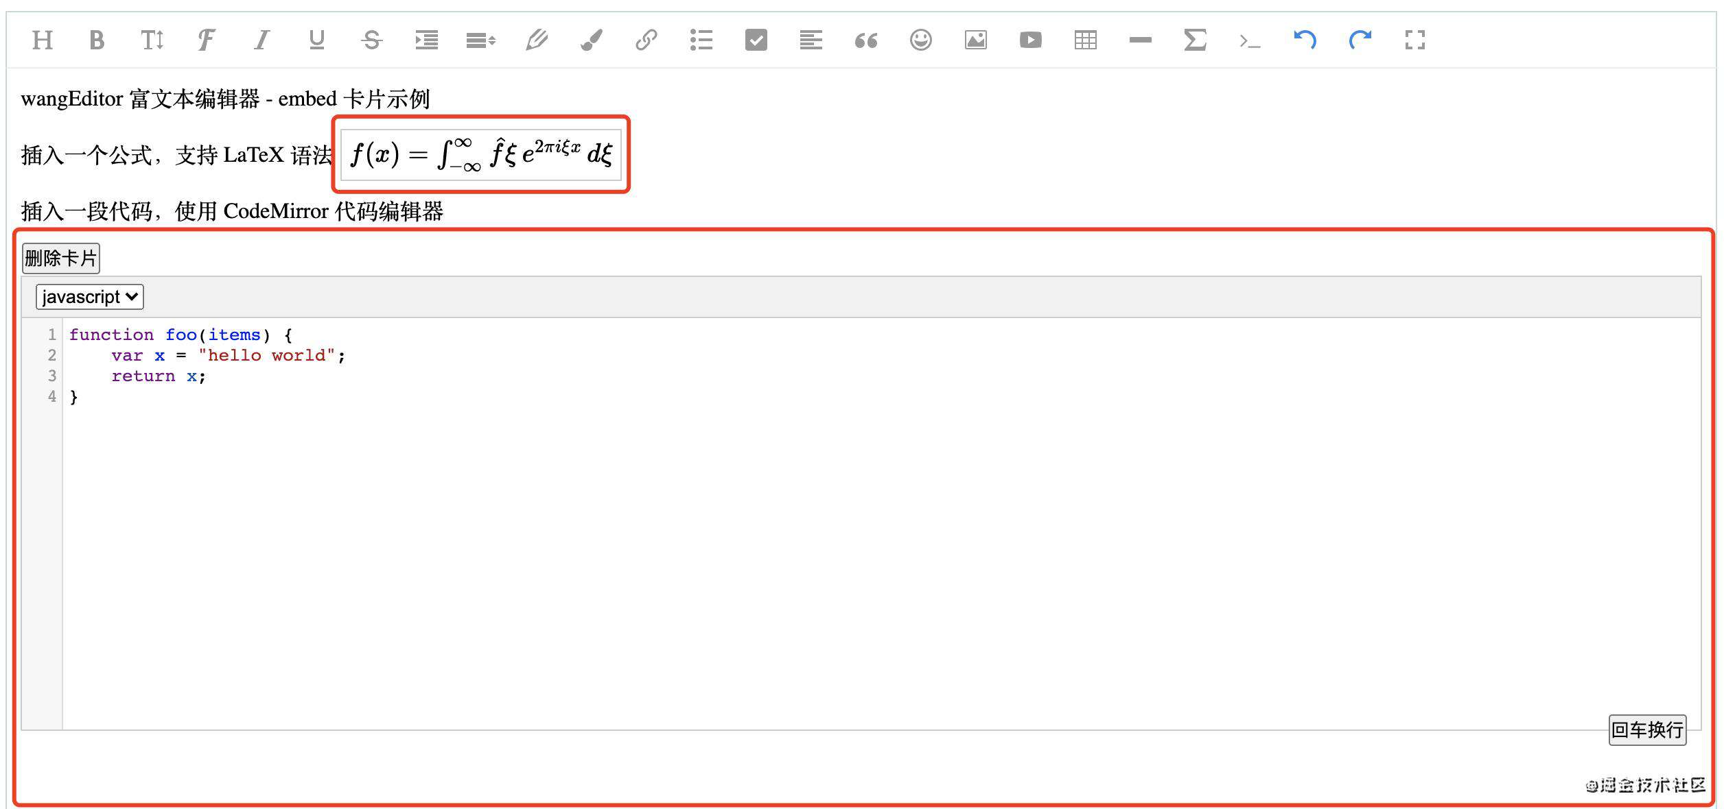Insert an image
This screenshot has height=809, width=1724.
[975, 40]
